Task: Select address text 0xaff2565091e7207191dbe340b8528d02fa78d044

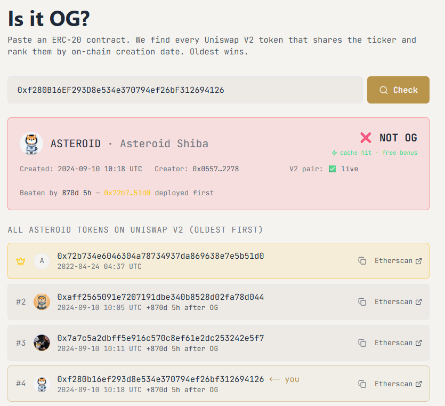Action: [160, 297]
